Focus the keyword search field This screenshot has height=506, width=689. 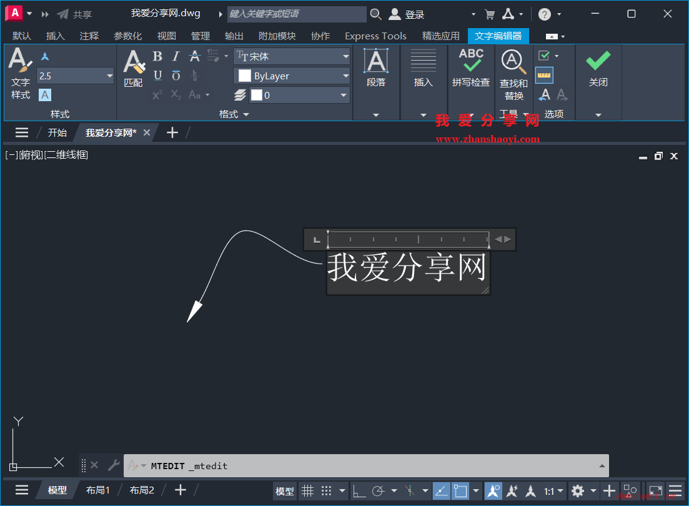pyautogui.click(x=297, y=14)
